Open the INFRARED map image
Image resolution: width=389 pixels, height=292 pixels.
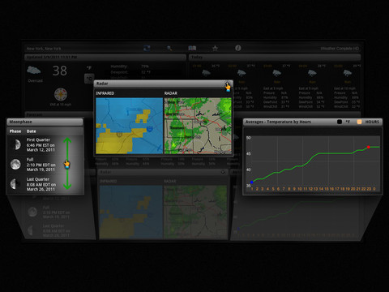(x=130, y=126)
